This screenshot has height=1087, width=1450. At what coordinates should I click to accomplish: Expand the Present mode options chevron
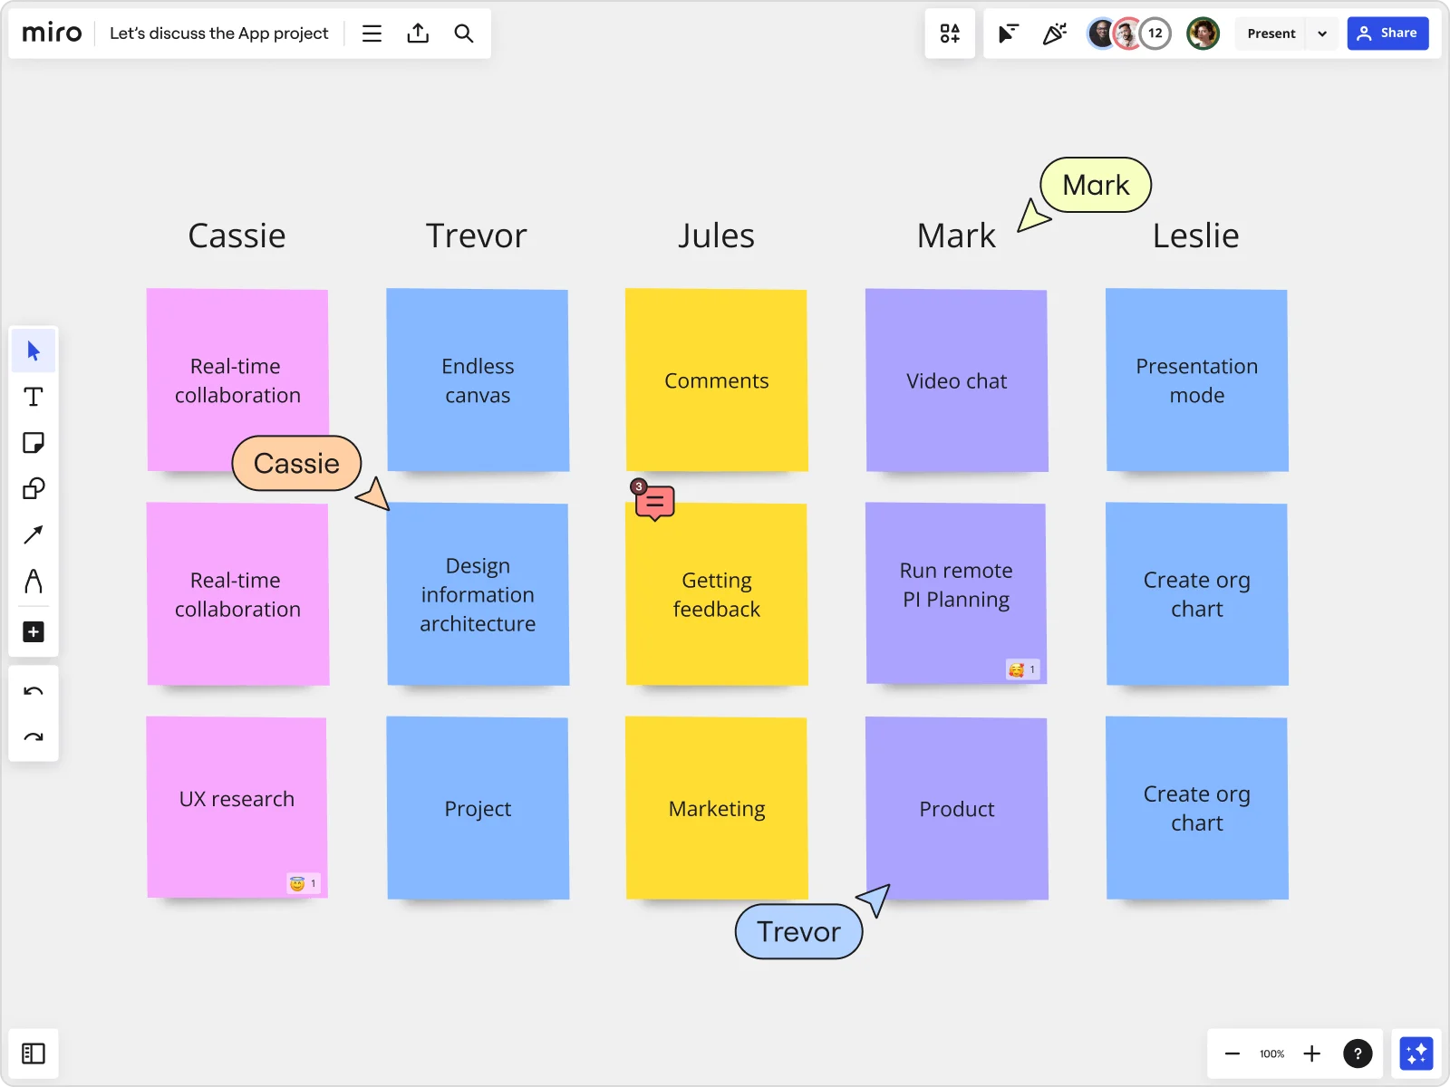1322,34
